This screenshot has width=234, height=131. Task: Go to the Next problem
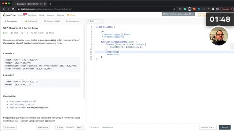coord(80,127)
